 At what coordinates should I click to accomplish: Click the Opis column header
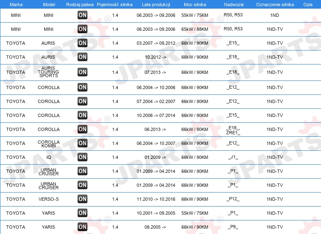click(x=308, y=5)
